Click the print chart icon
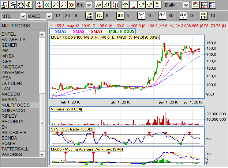Image resolution: width=228 pixels, height=168 pixels. 13,5
